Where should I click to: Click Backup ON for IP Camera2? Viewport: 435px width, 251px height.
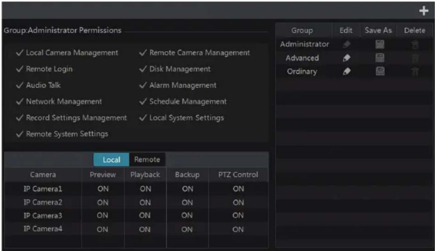187,202
